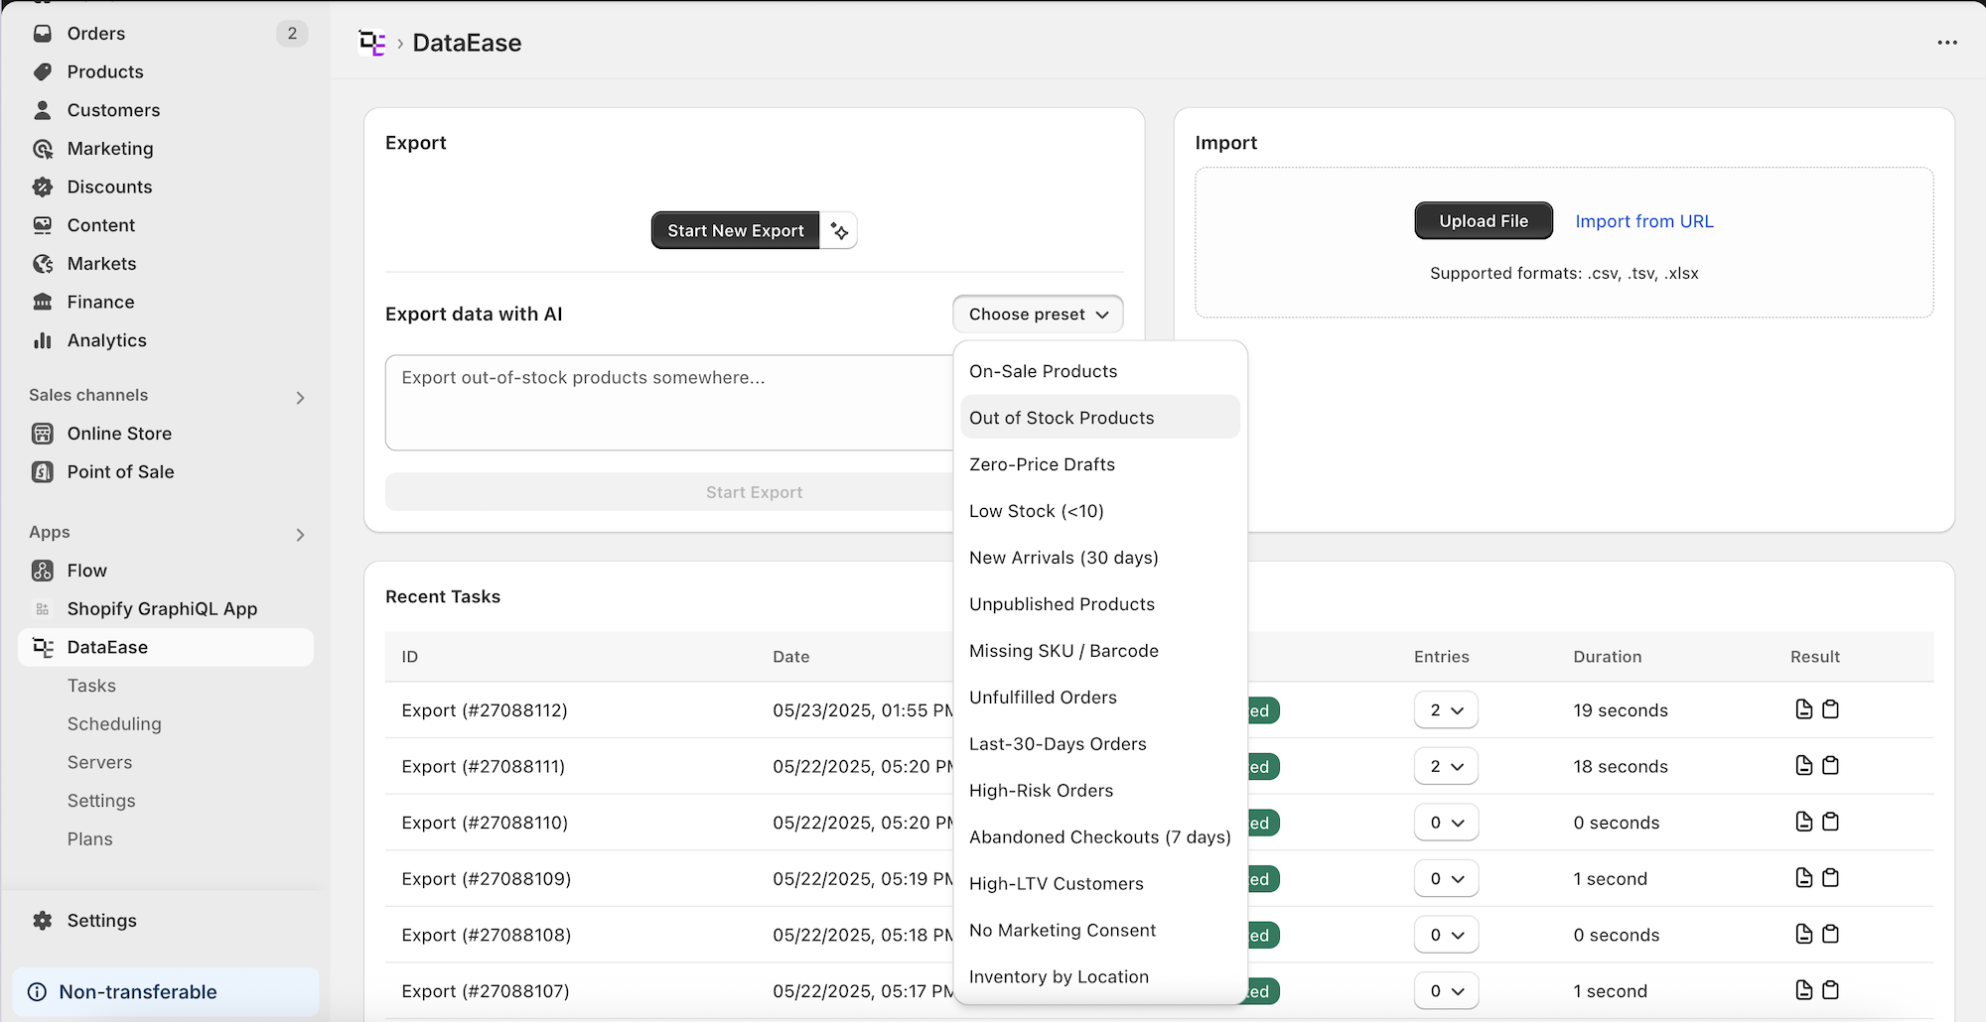Open the Discounts badge icon

[x=43, y=187]
